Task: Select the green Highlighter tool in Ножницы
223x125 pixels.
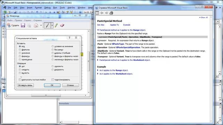Action: [56, 25]
